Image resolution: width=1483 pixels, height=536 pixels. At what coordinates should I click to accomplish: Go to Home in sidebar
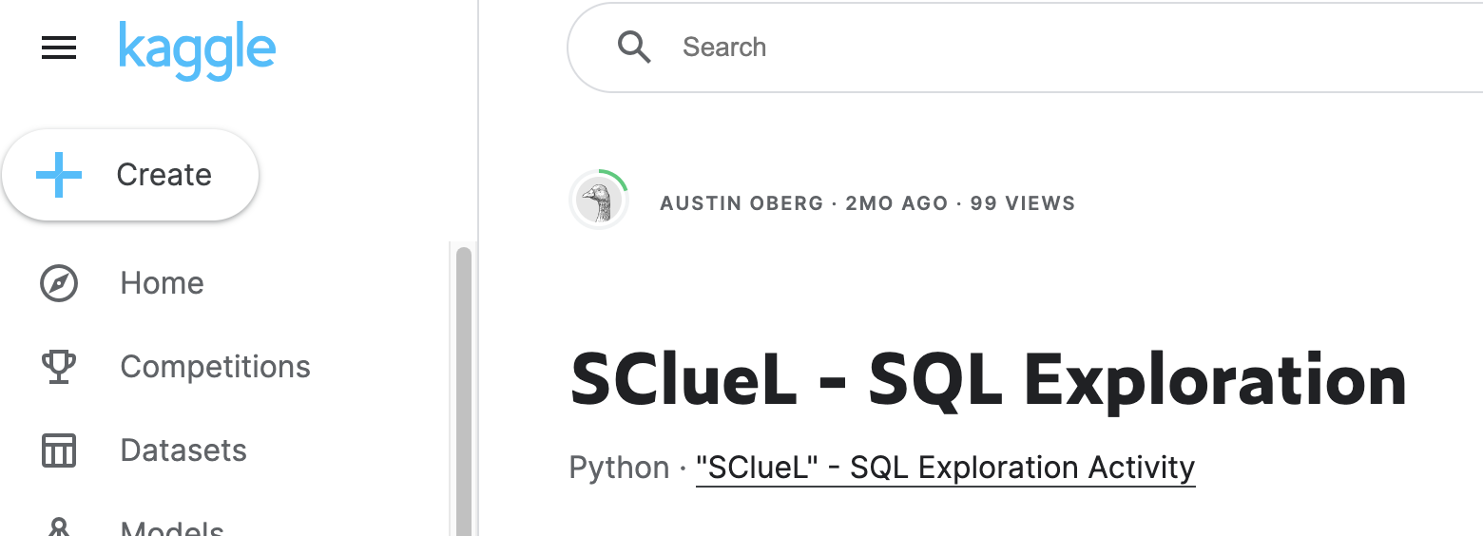162,283
